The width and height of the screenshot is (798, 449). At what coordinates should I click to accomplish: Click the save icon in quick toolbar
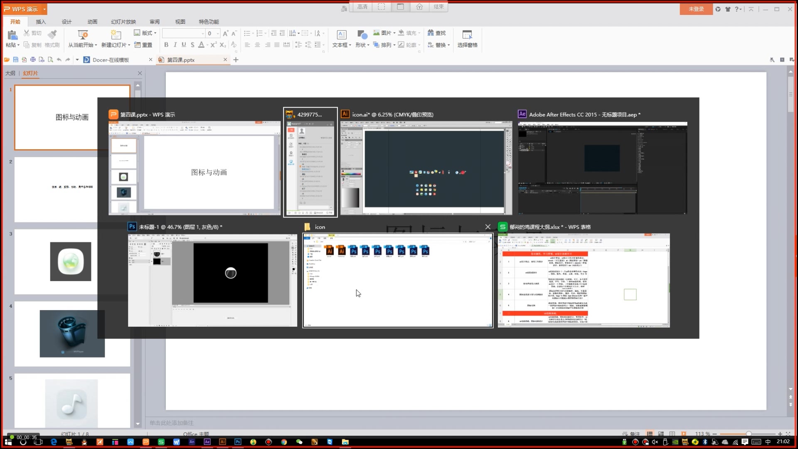coord(15,60)
